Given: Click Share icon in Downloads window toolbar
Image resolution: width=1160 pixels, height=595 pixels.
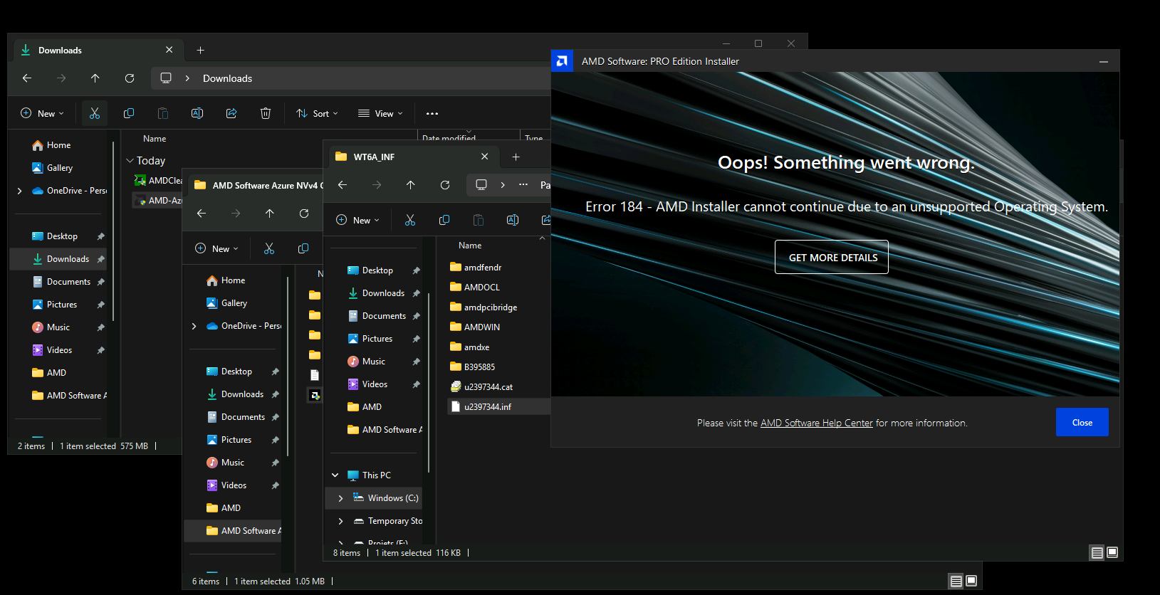Looking at the screenshot, I should [231, 113].
